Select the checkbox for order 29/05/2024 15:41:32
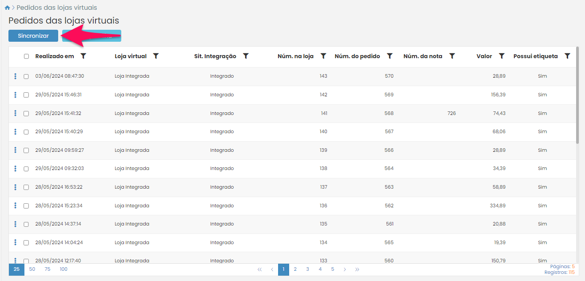The height and width of the screenshot is (281, 585). coord(26,114)
